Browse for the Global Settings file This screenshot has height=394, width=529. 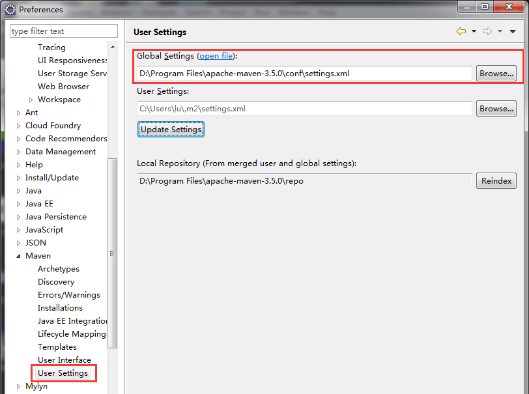[x=496, y=74]
